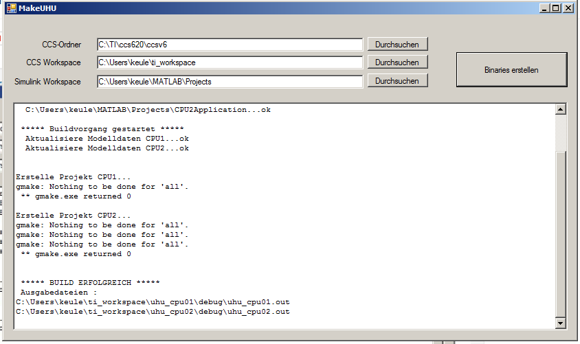Select the CCS-Ordner label
Viewport: 580px width, 344px height.
point(61,45)
